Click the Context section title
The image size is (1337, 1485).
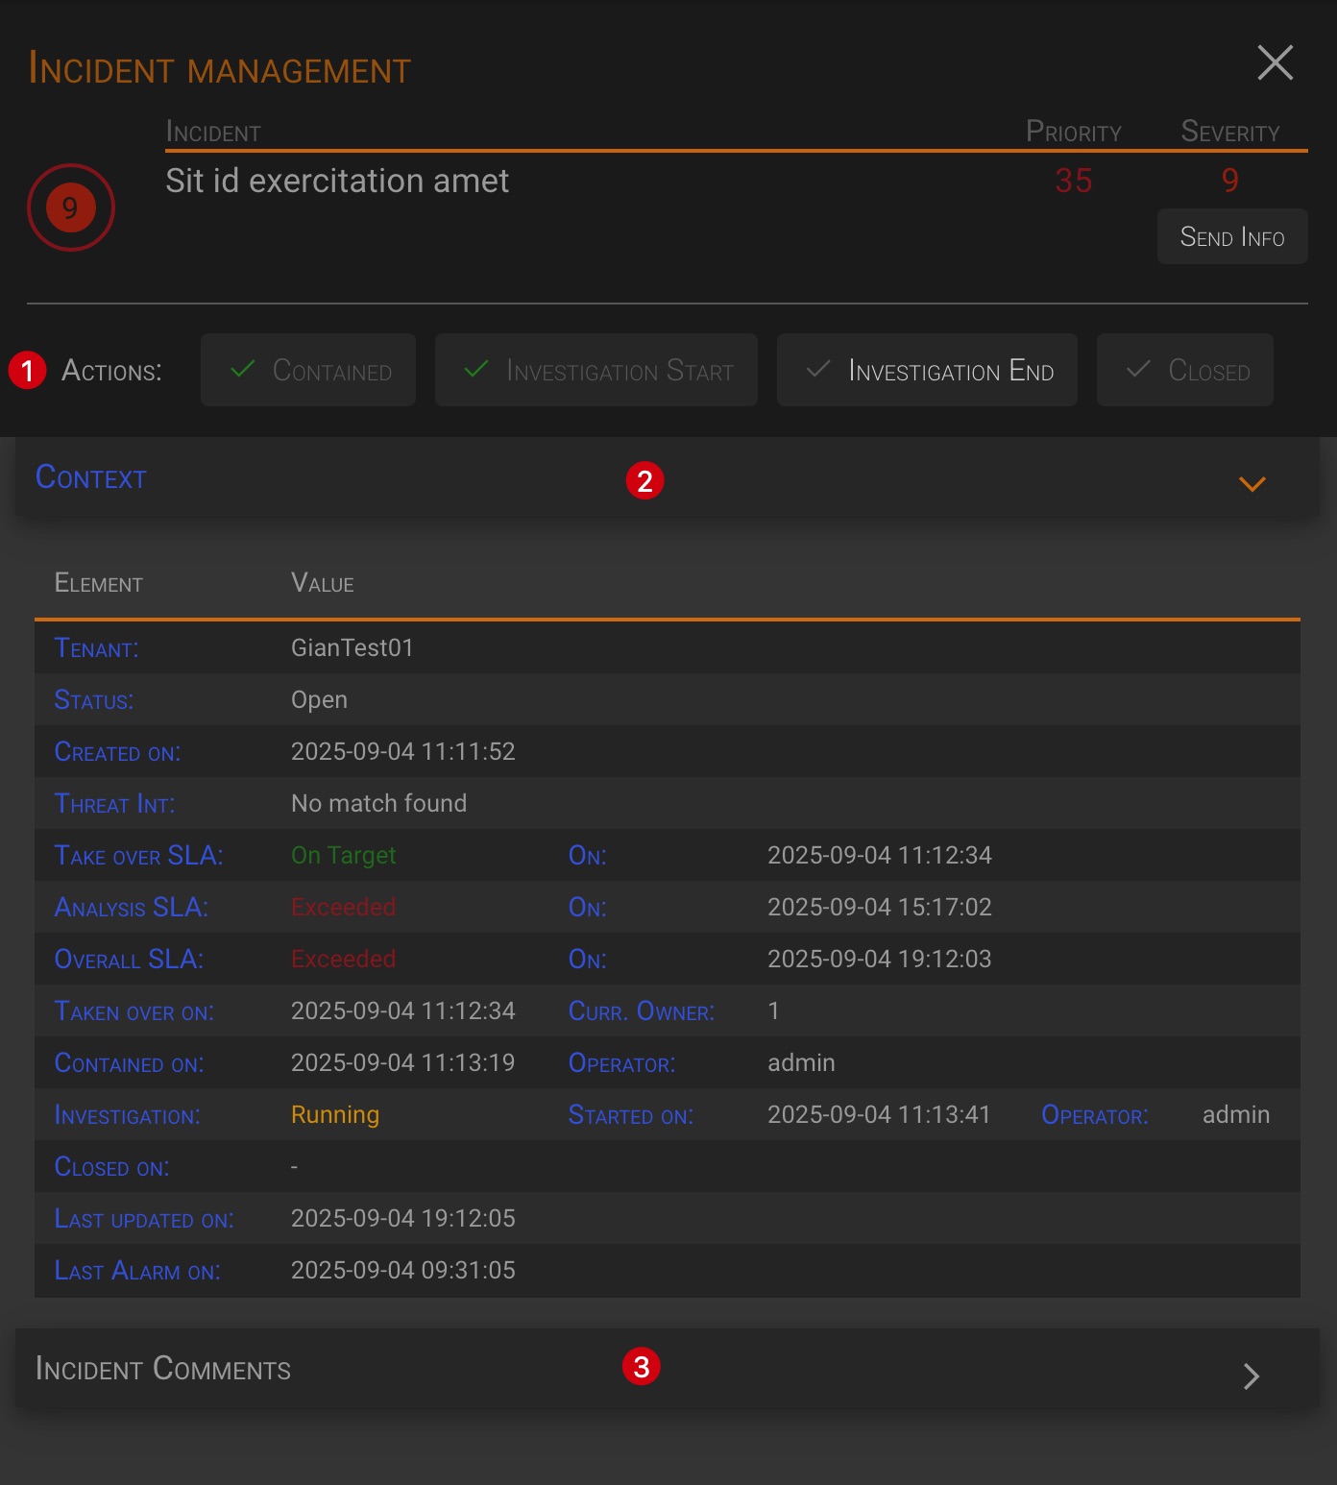[x=91, y=478]
